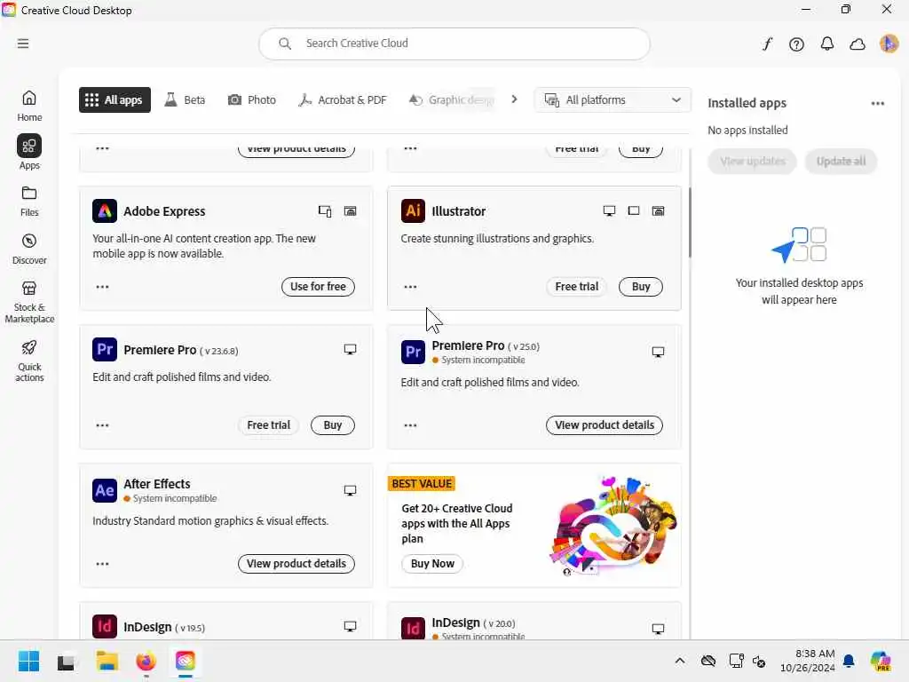The image size is (909, 682).
Task: Open Firefox from taskbar
Action: (146, 661)
